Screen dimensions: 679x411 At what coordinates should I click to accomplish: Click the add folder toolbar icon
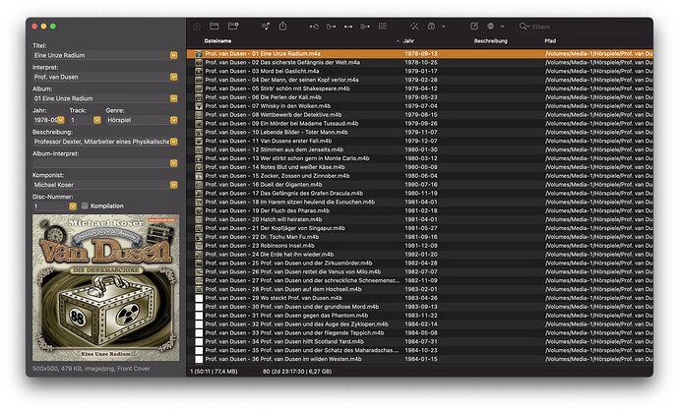click(x=233, y=25)
